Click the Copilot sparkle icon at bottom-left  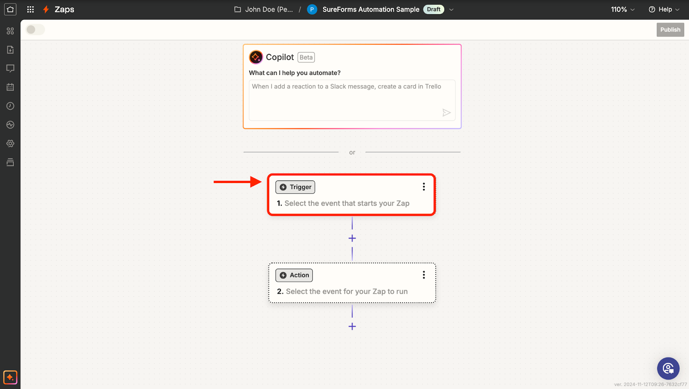point(10,377)
